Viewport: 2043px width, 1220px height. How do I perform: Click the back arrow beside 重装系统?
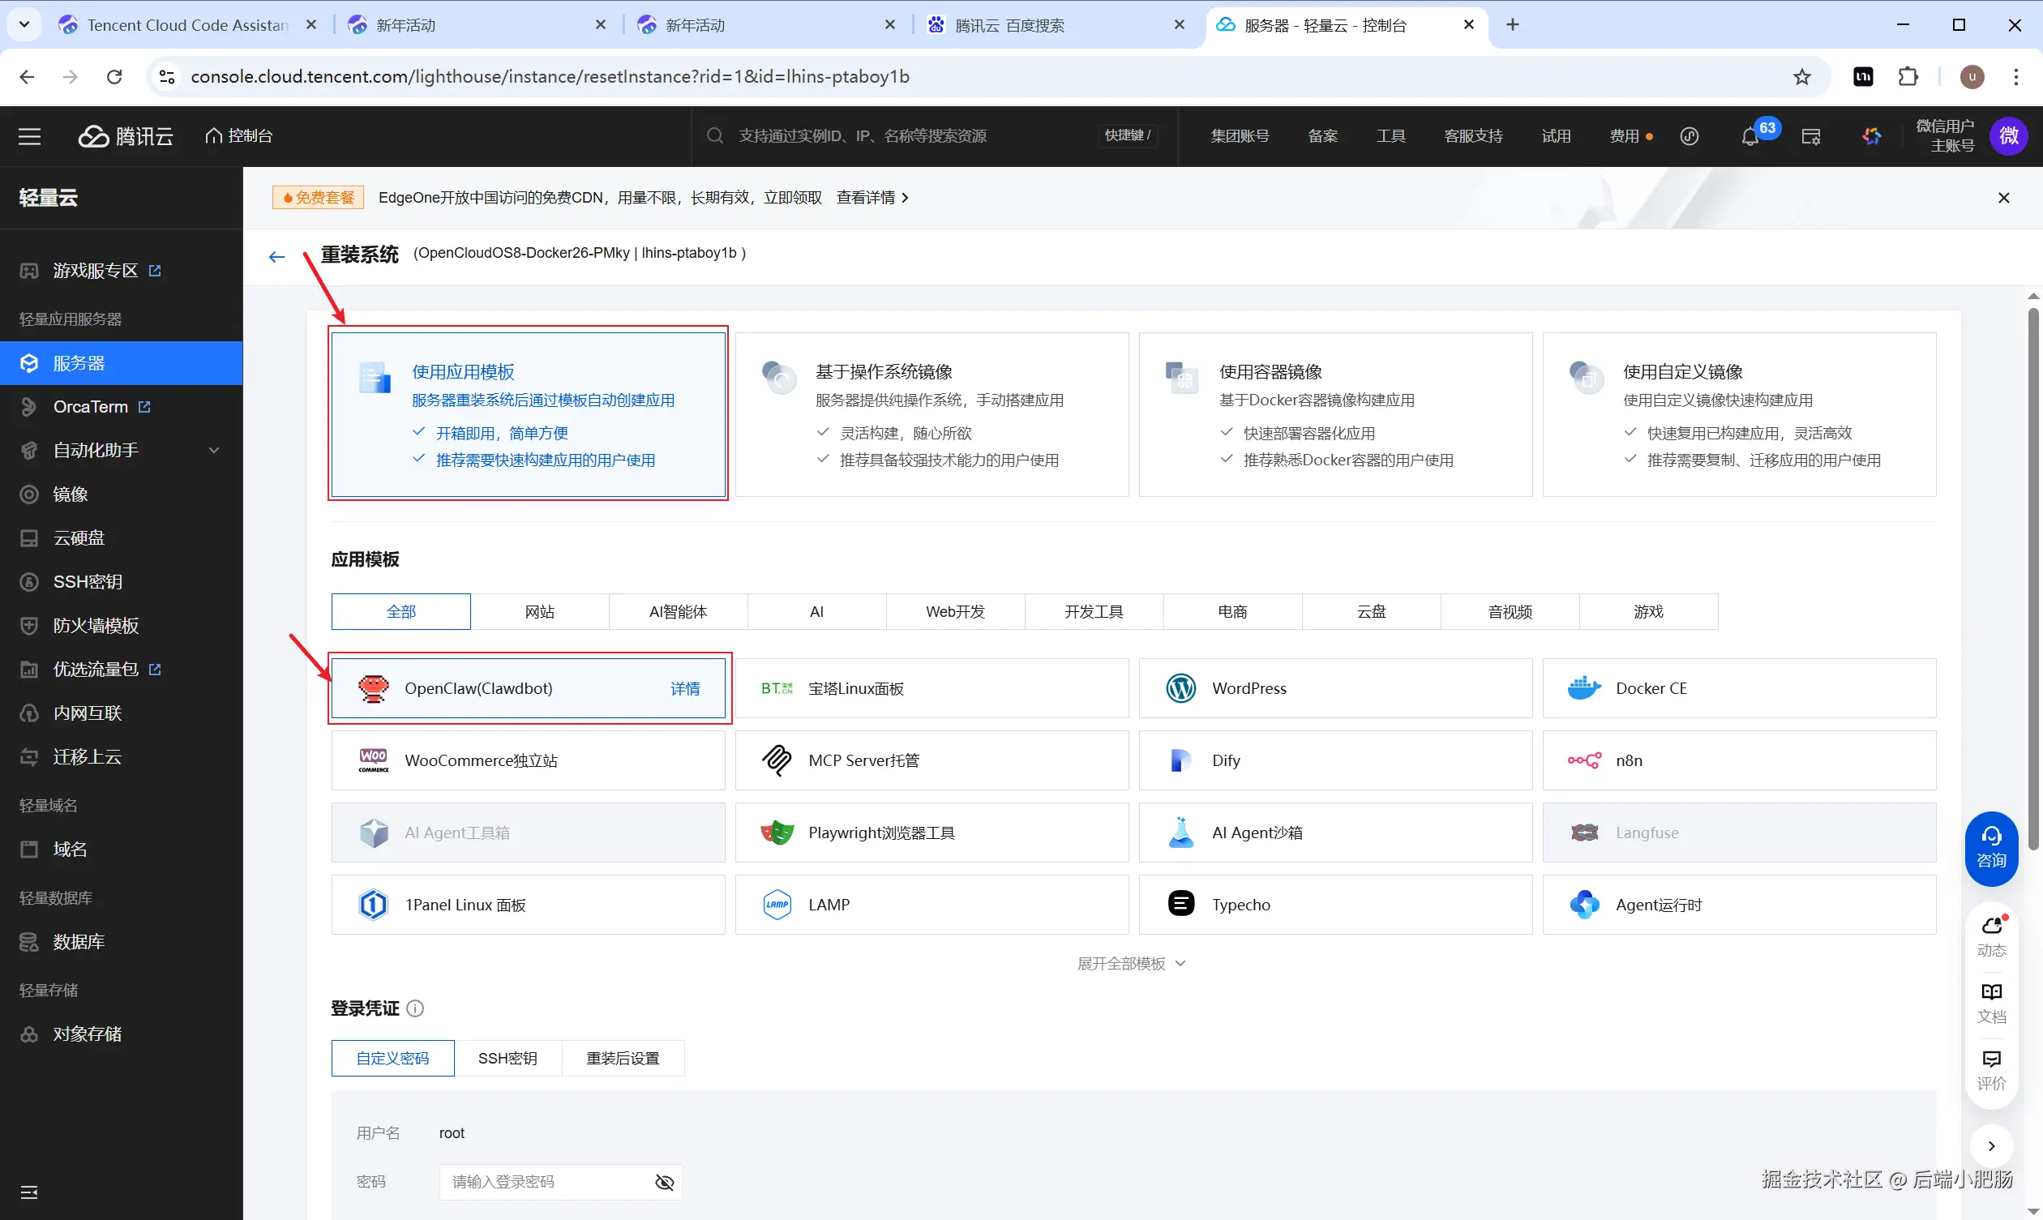click(x=277, y=256)
